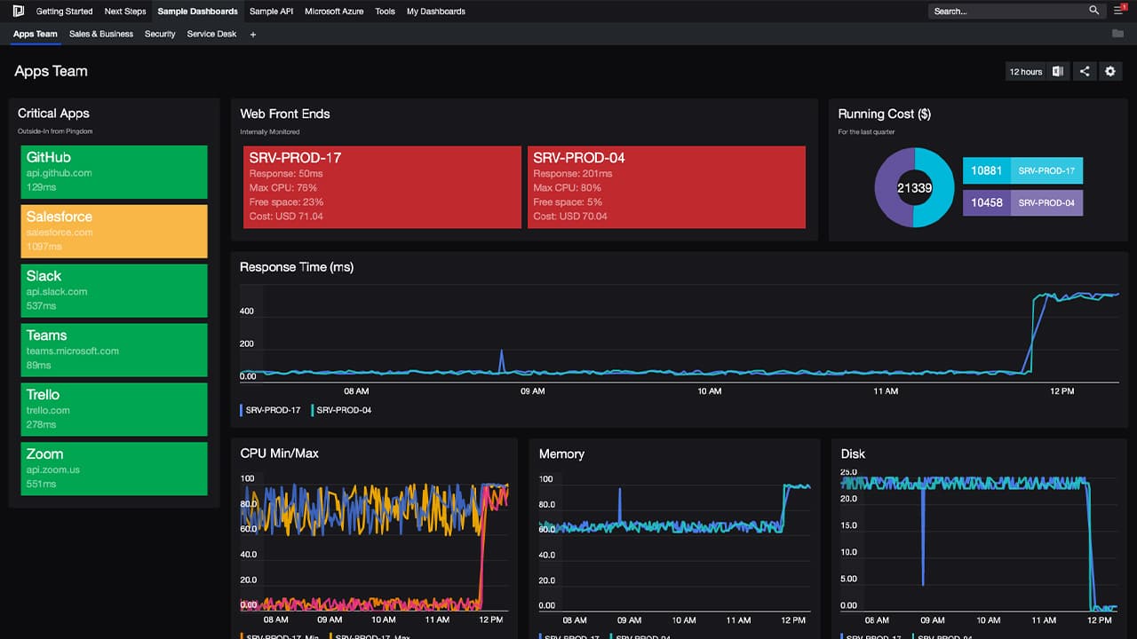This screenshot has height=639, width=1137.
Task: Open the Teams app tile
Action: coord(114,351)
